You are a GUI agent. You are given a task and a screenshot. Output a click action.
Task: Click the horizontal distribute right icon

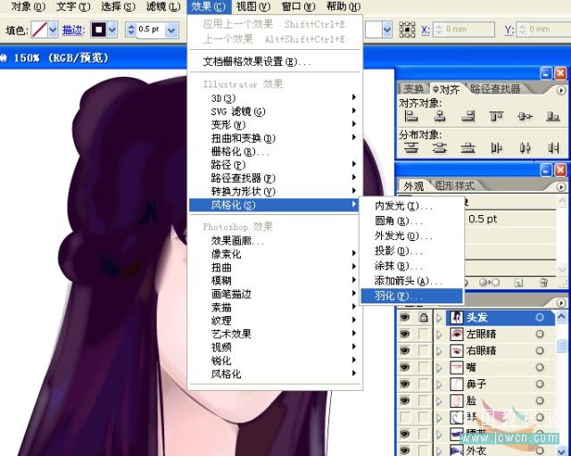[x=553, y=148]
